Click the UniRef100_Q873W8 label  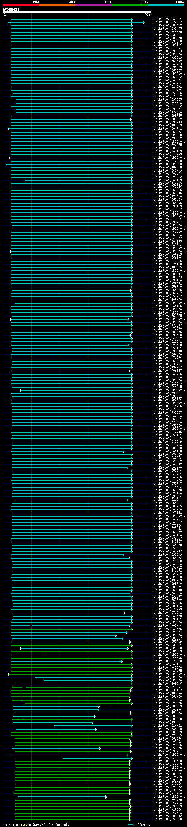(x=168, y=448)
